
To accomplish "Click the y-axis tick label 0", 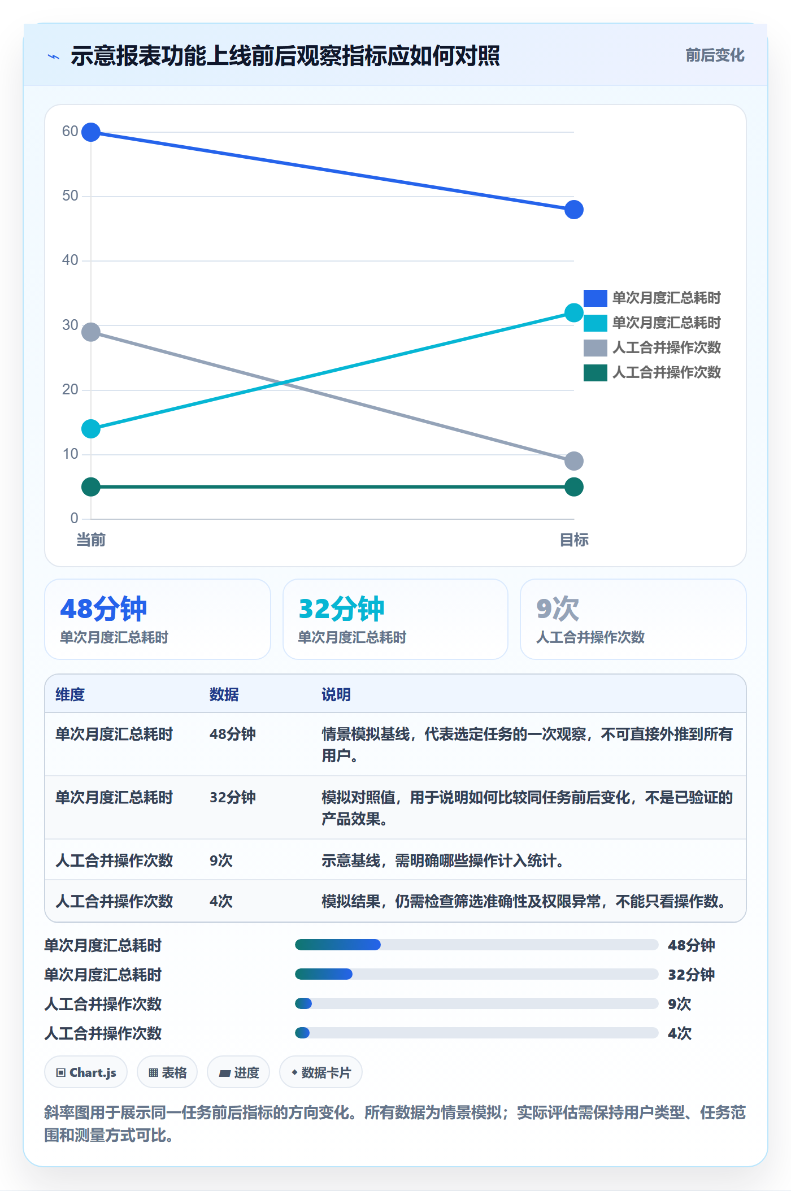I will click(74, 519).
